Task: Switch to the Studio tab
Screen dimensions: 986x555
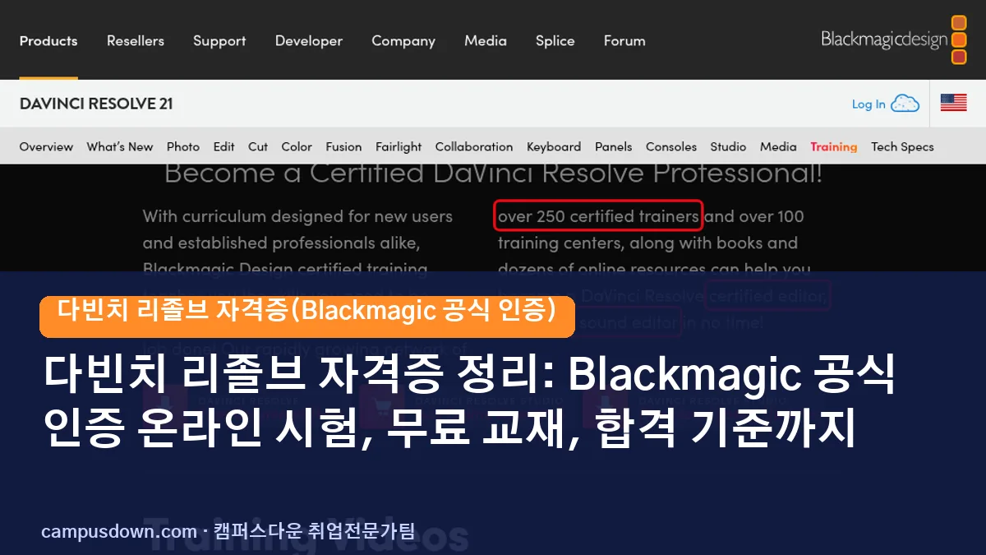Action: (728, 146)
